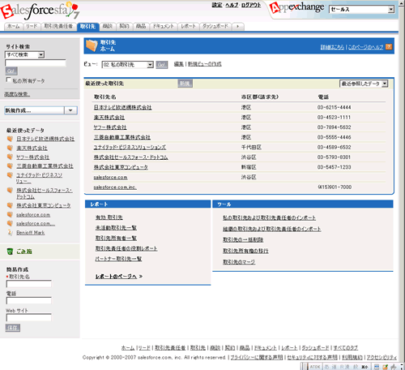Click the ATOK indicator in system tray
The width and height of the screenshot is (405, 370).
click(314, 367)
